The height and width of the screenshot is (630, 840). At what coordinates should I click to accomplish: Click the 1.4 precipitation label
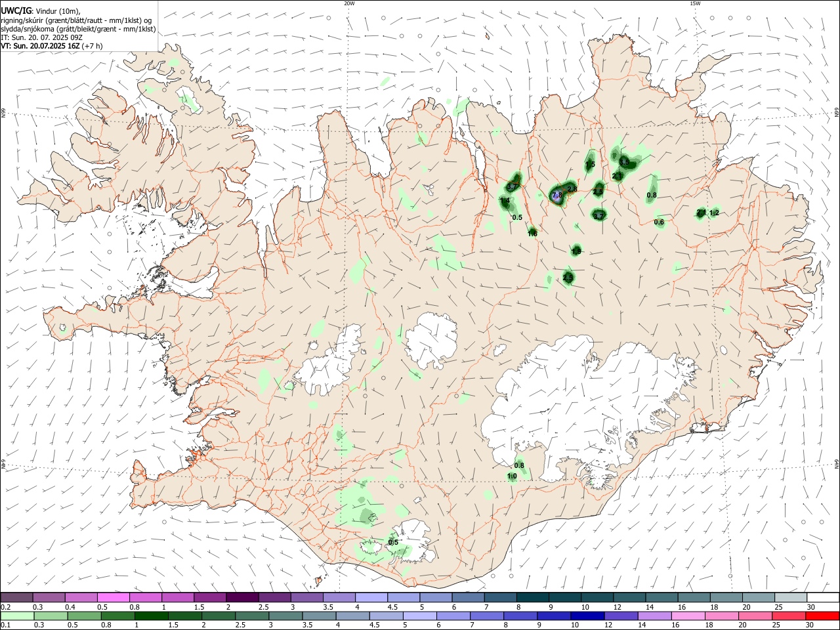pyautogui.click(x=505, y=200)
